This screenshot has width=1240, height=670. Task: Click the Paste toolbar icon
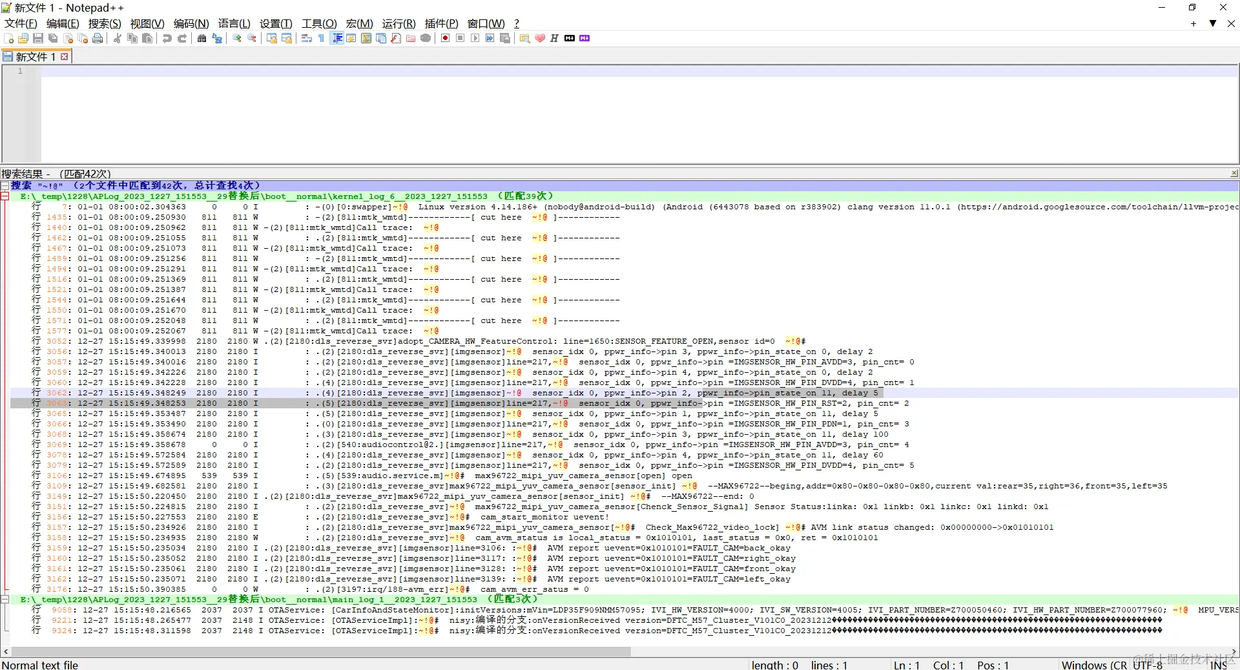147,38
